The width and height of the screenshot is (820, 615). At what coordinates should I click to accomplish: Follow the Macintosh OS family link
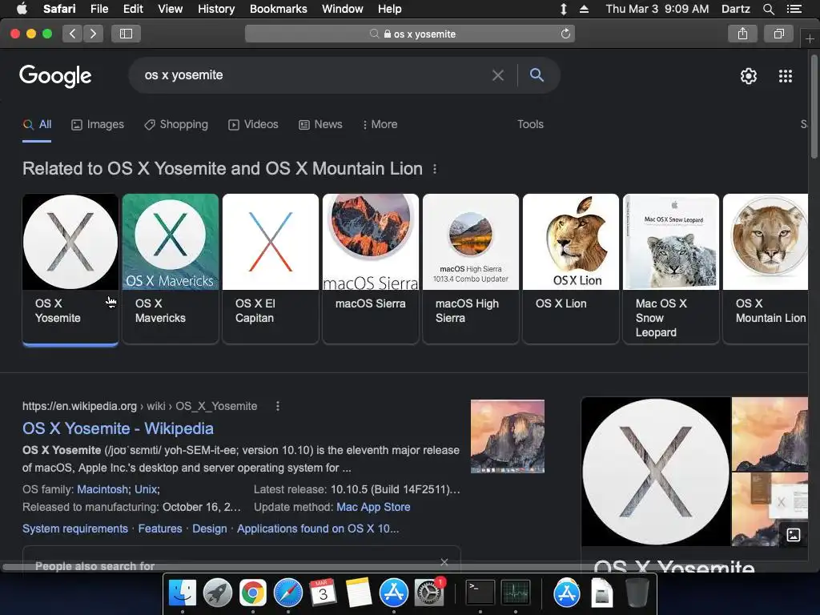102,489
